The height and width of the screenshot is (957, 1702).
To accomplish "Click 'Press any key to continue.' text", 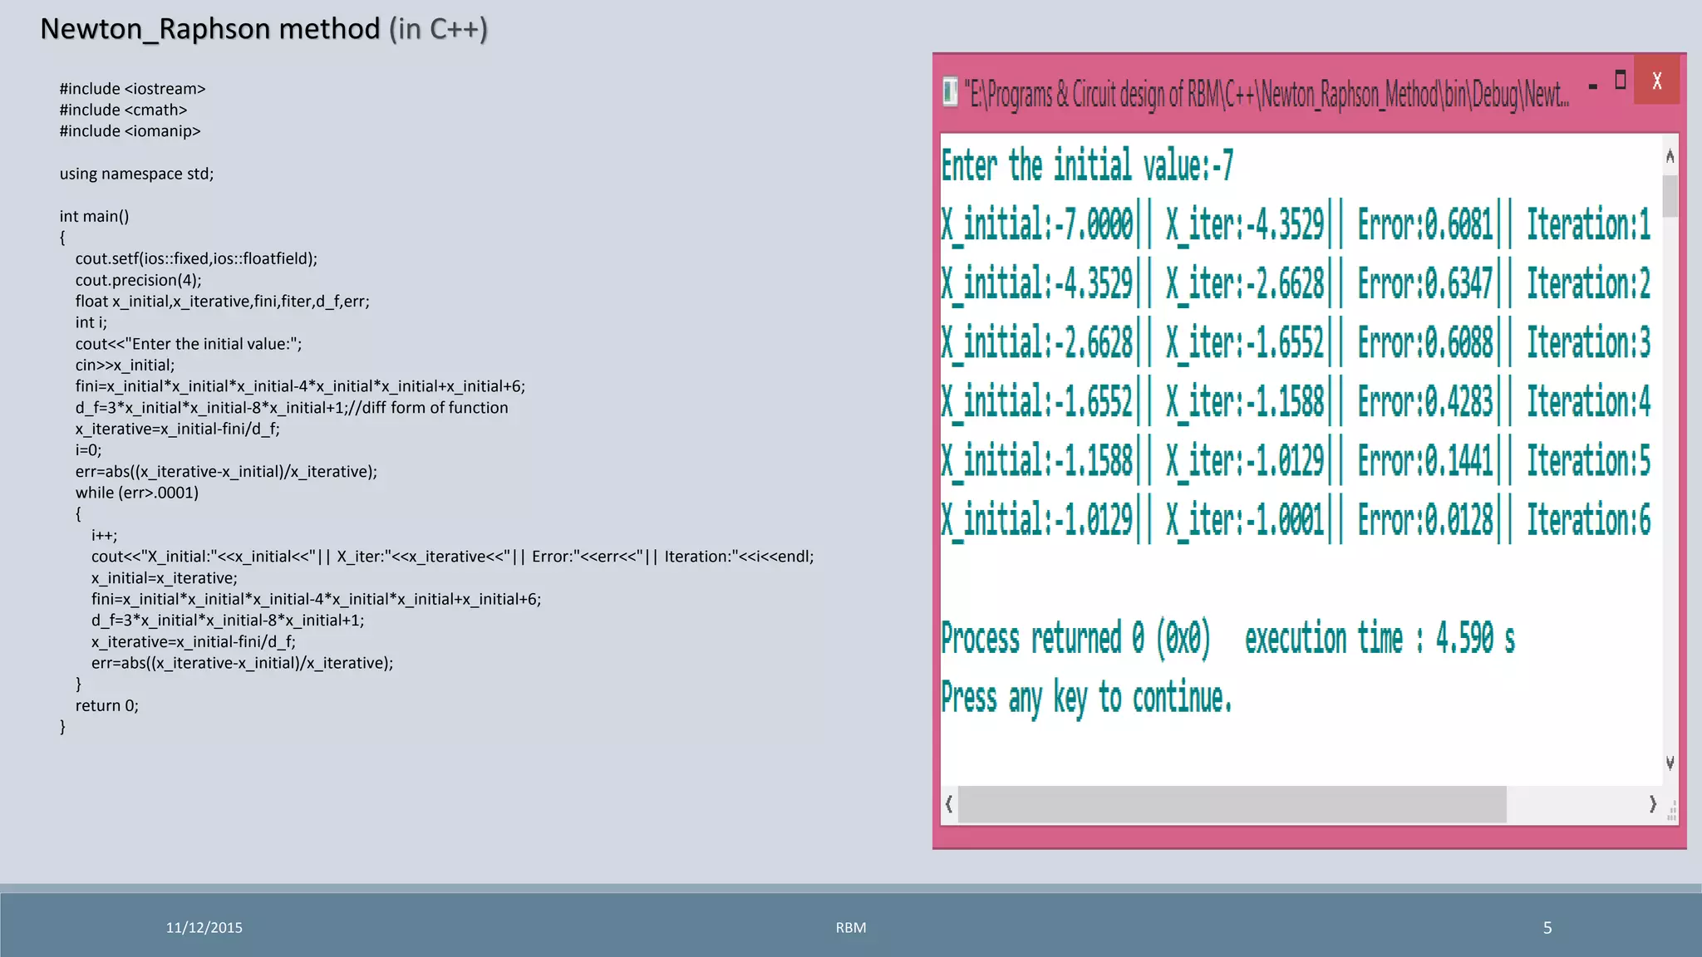I will [1086, 698].
